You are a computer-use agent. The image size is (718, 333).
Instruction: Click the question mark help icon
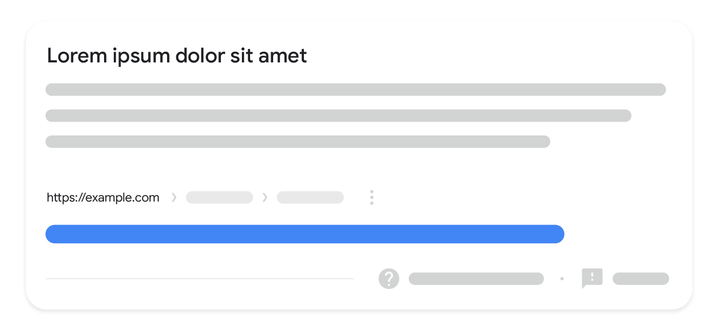click(389, 279)
